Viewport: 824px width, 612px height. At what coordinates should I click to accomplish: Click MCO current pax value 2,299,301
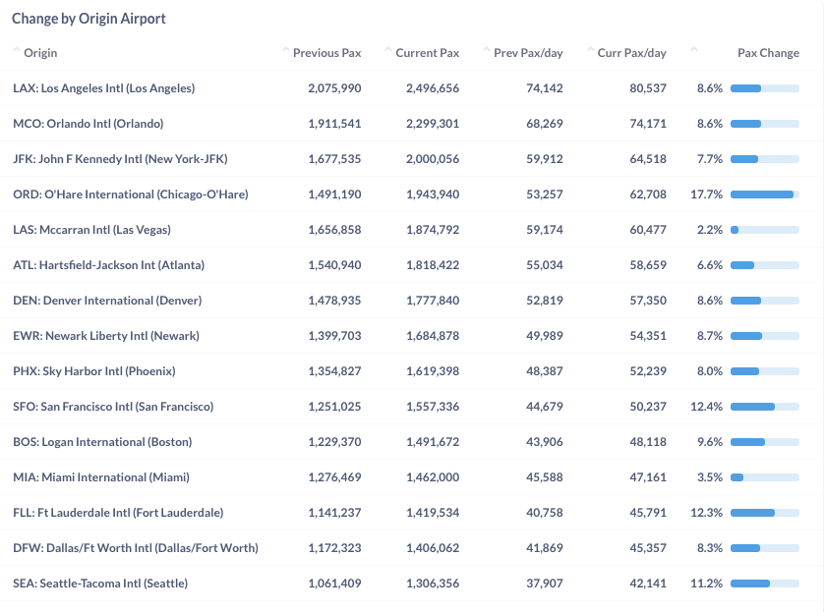433,124
